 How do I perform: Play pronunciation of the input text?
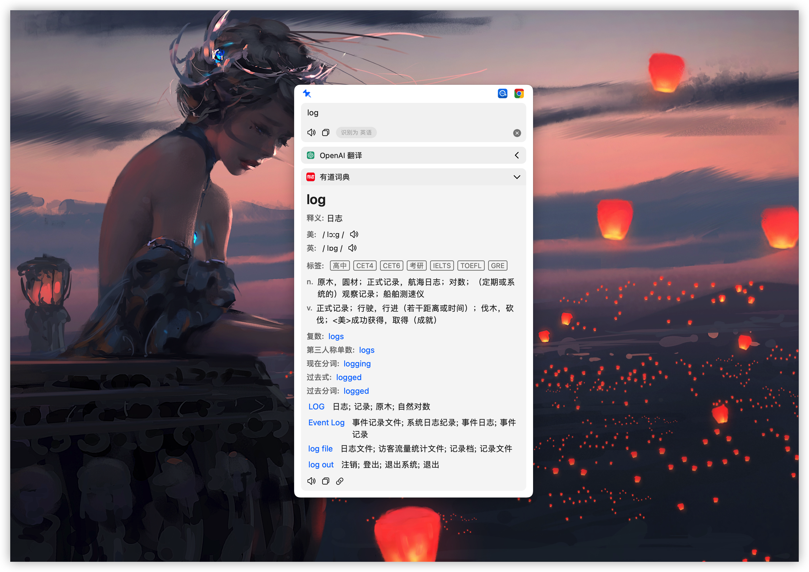tap(311, 132)
